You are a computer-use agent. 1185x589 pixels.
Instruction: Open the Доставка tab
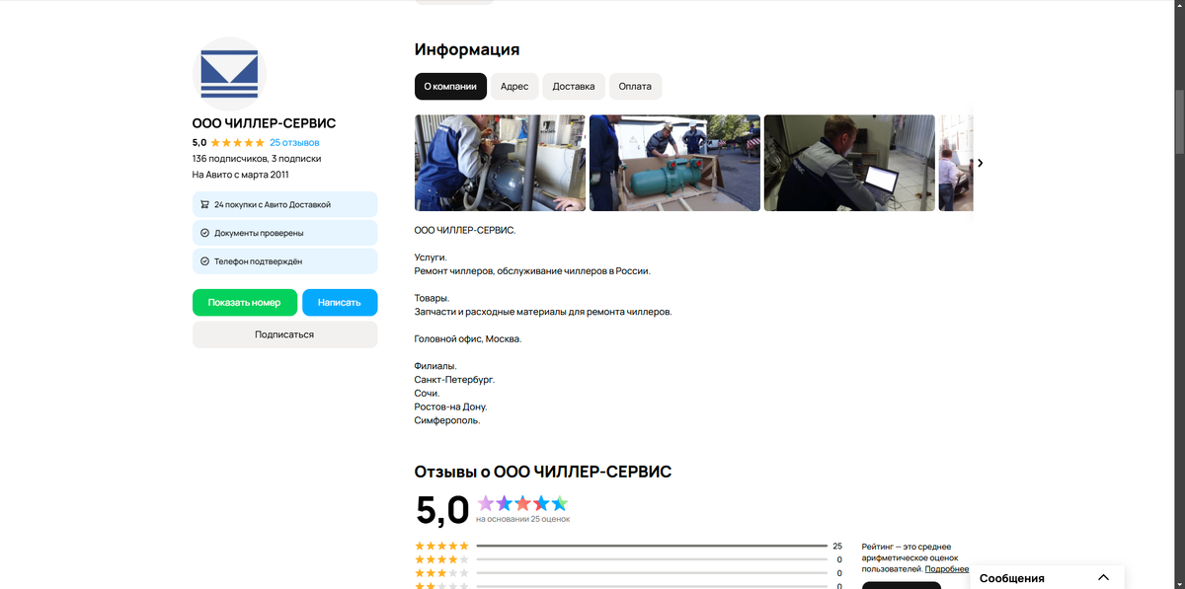pos(573,86)
